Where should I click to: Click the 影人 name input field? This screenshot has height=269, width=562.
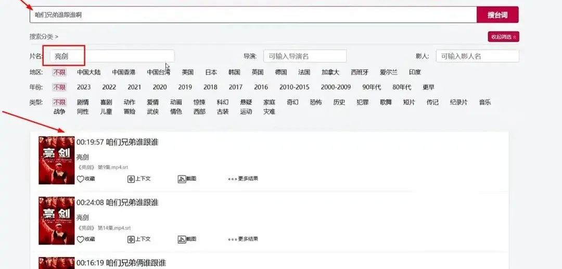tap(477, 56)
